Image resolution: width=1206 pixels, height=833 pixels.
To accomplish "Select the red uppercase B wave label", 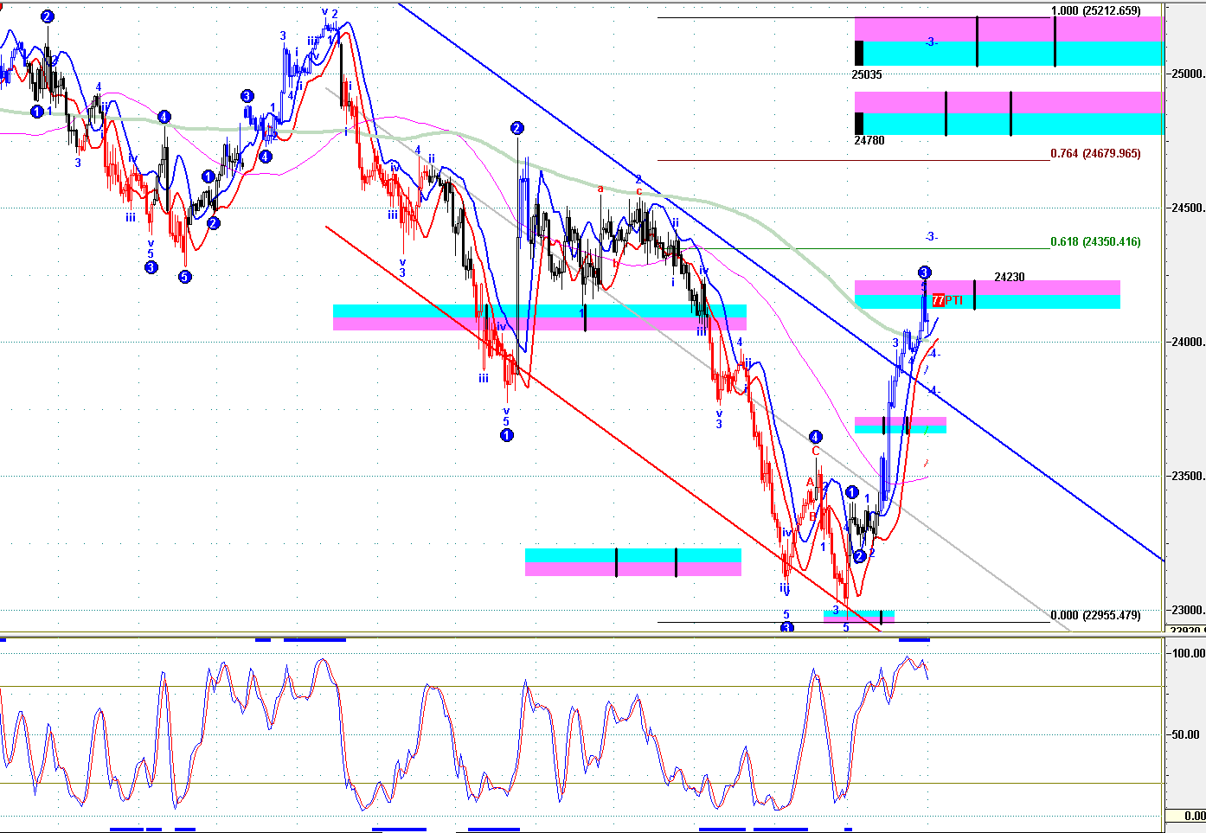I will 813,516.
